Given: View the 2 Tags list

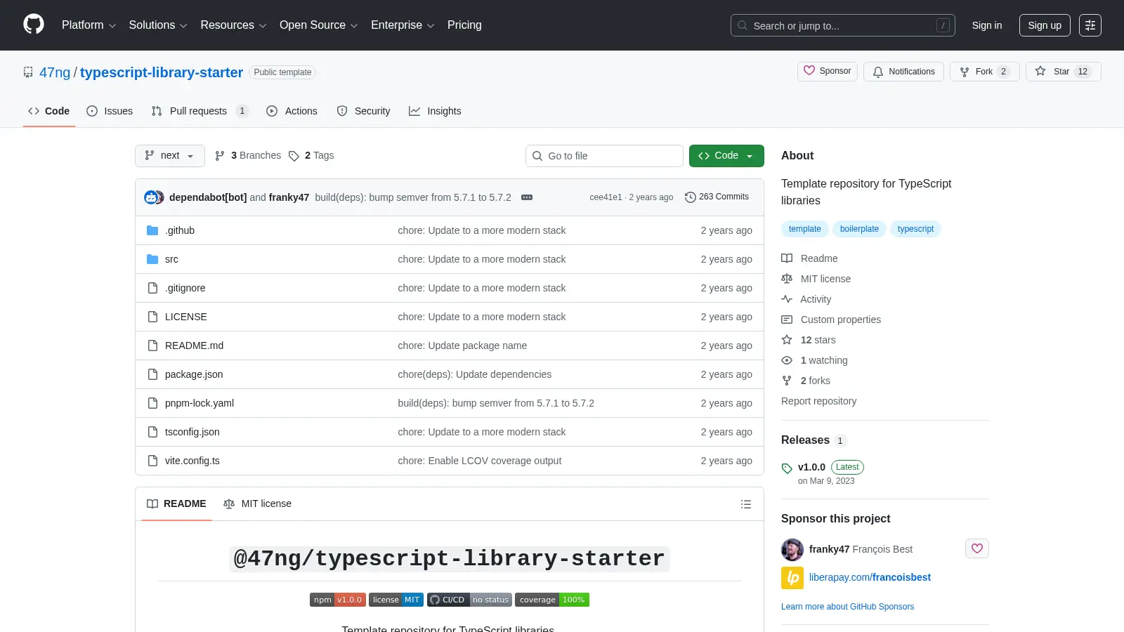Looking at the screenshot, I should tap(311, 156).
